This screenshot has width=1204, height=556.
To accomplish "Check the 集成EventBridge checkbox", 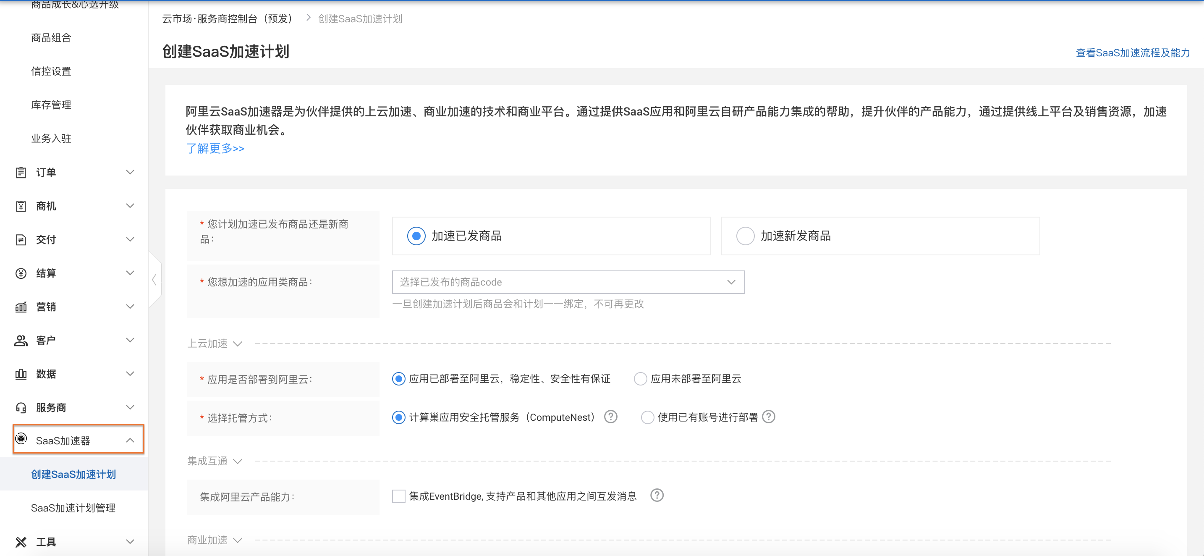I will tap(399, 496).
